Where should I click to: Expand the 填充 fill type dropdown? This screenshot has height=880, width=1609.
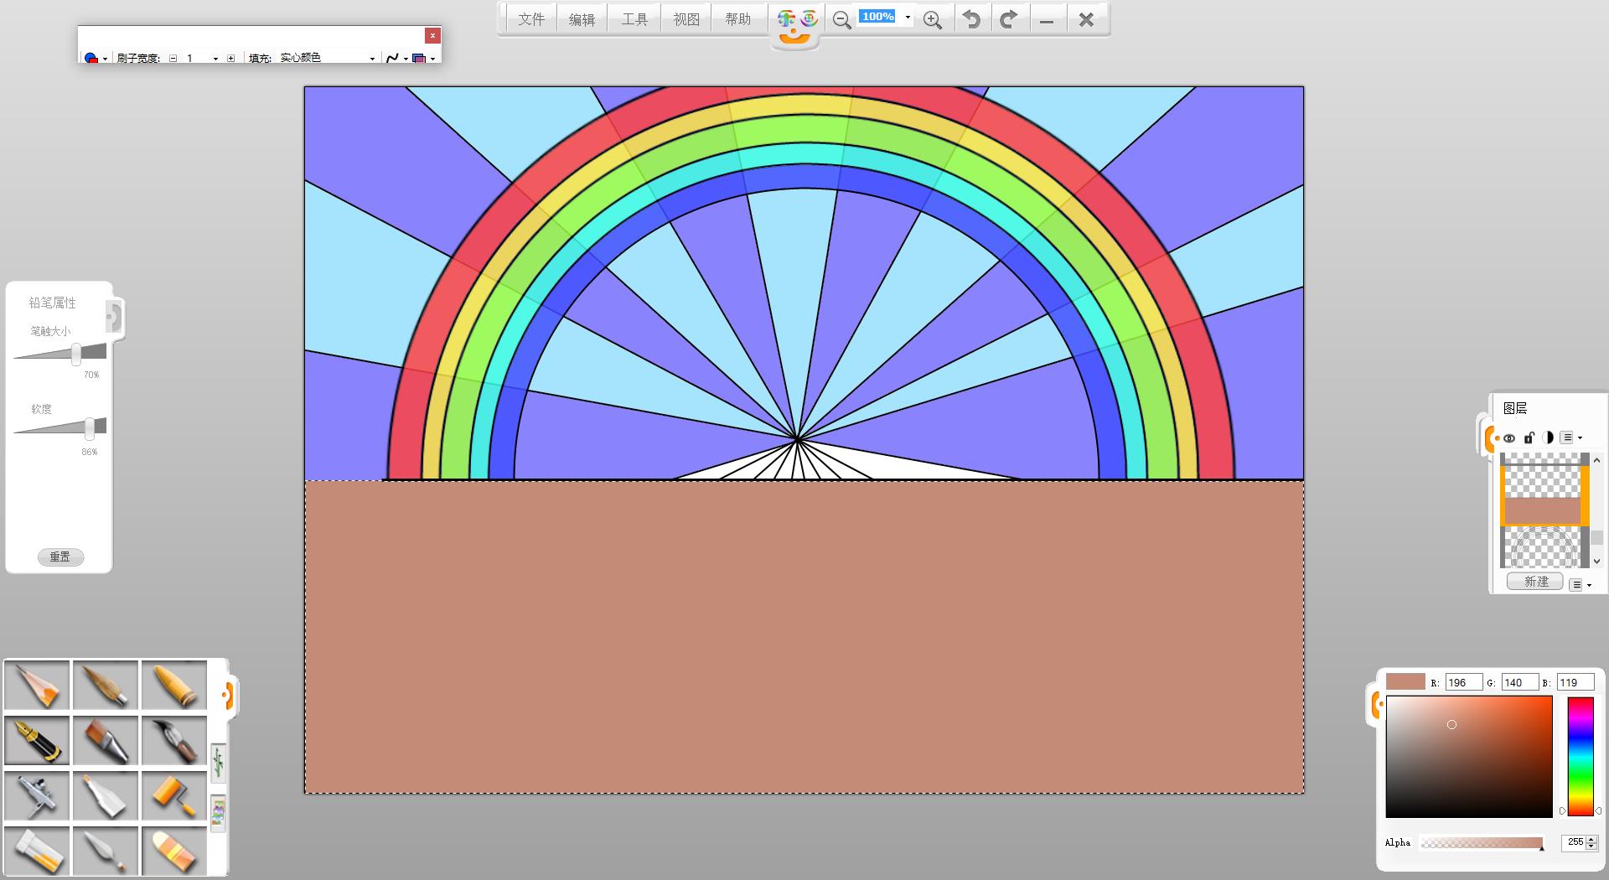tap(372, 59)
